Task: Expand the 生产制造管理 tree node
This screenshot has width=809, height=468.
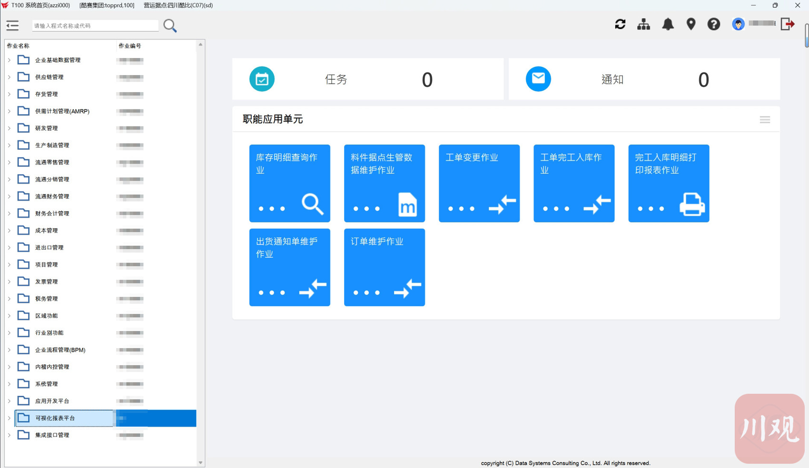Action: click(x=9, y=146)
